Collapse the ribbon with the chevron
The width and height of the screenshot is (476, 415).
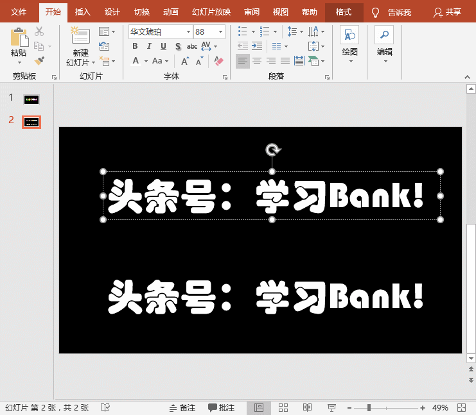[x=467, y=78]
